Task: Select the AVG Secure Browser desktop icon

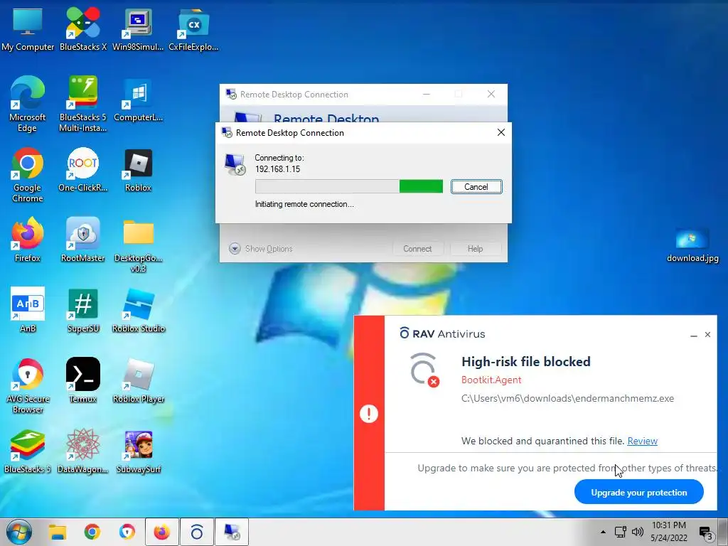Action: (28, 385)
